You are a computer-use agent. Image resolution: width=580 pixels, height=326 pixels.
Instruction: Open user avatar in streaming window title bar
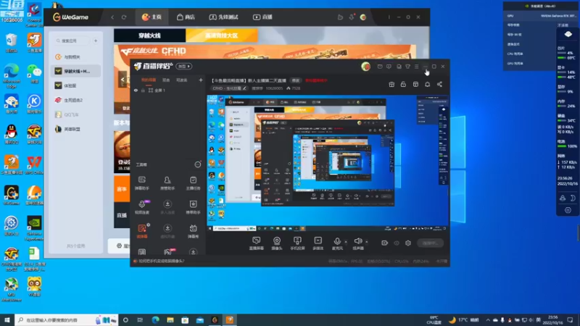coord(366,67)
